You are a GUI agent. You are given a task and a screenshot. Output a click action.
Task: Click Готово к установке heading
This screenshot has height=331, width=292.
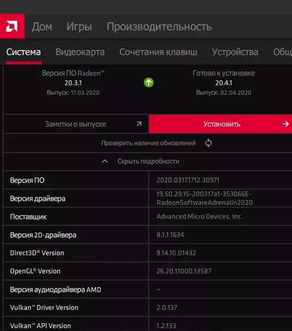tap(224, 73)
